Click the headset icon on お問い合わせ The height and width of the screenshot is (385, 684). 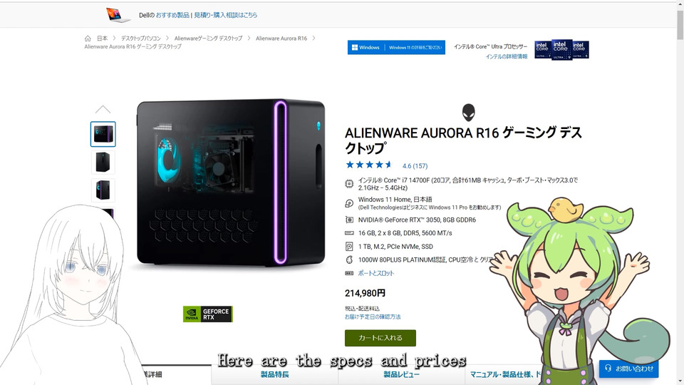[x=608, y=369]
